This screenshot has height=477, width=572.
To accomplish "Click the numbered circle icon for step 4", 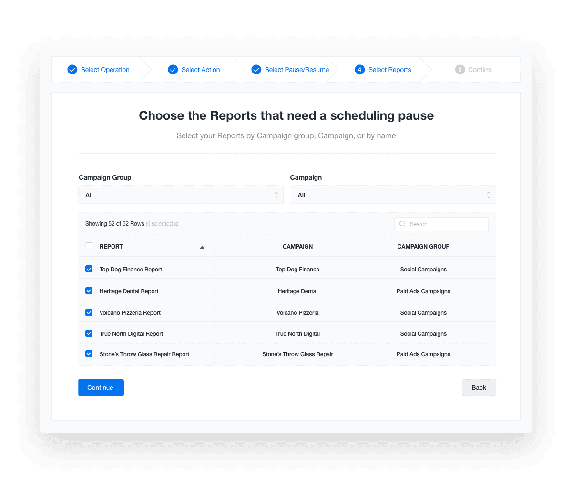I will pos(359,70).
